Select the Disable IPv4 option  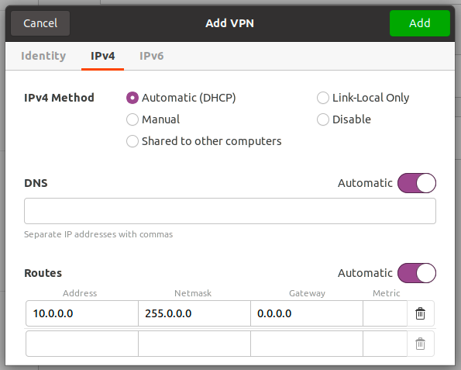coord(344,119)
